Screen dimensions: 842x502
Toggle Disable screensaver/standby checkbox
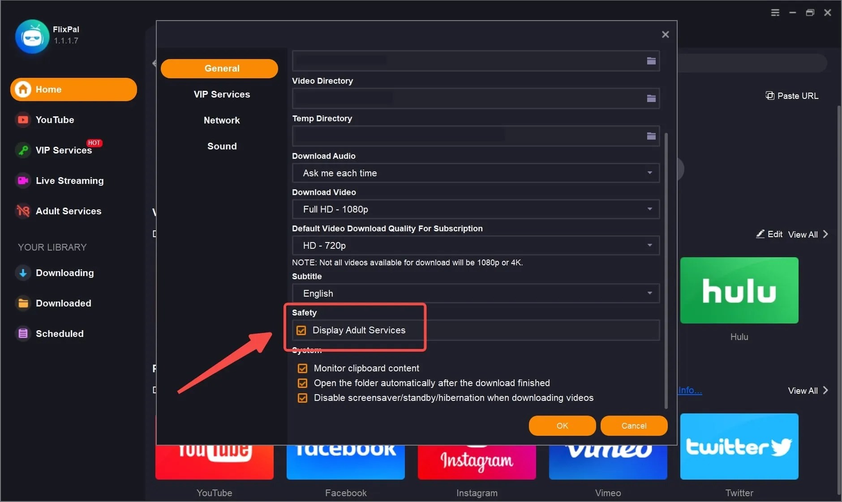pyautogui.click(x=303, y=398)
